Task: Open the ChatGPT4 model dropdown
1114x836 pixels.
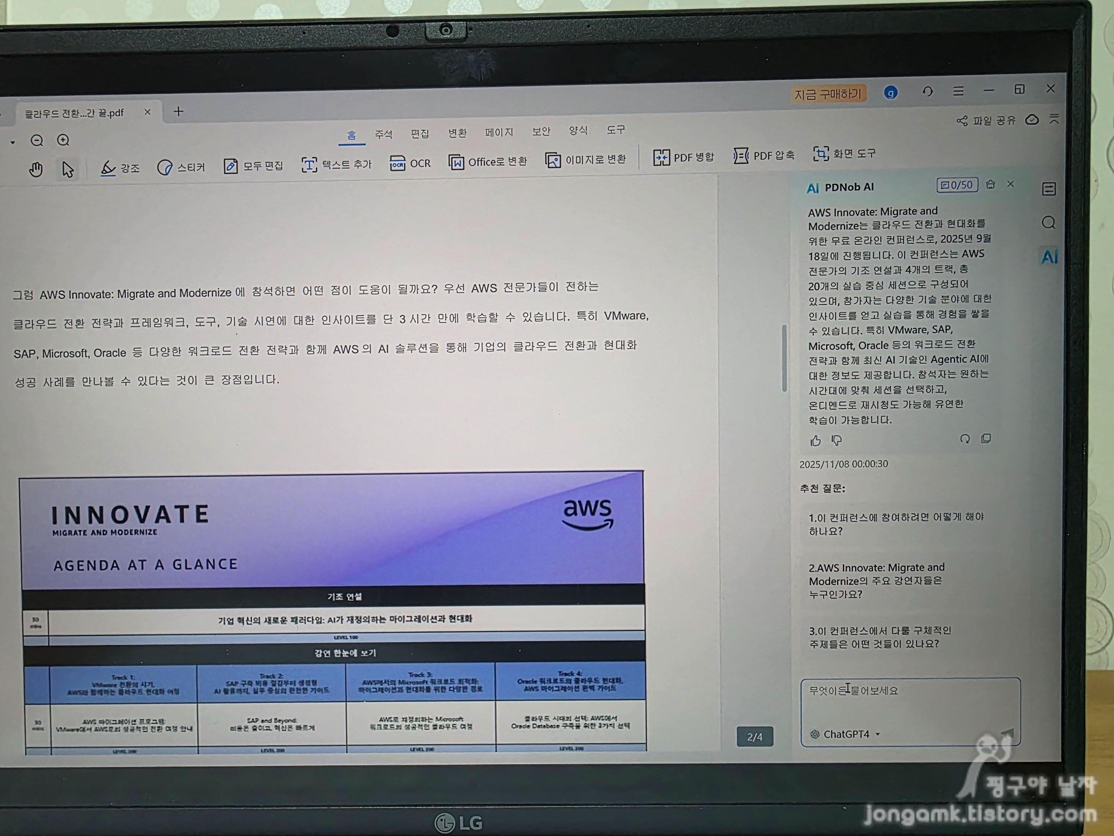Action: (845, 734)
